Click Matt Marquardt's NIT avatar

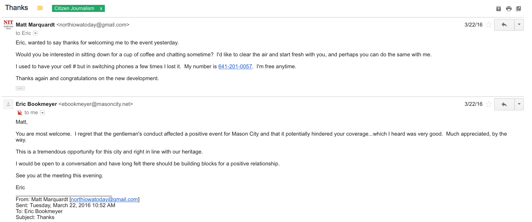click(x=8, y=24)
